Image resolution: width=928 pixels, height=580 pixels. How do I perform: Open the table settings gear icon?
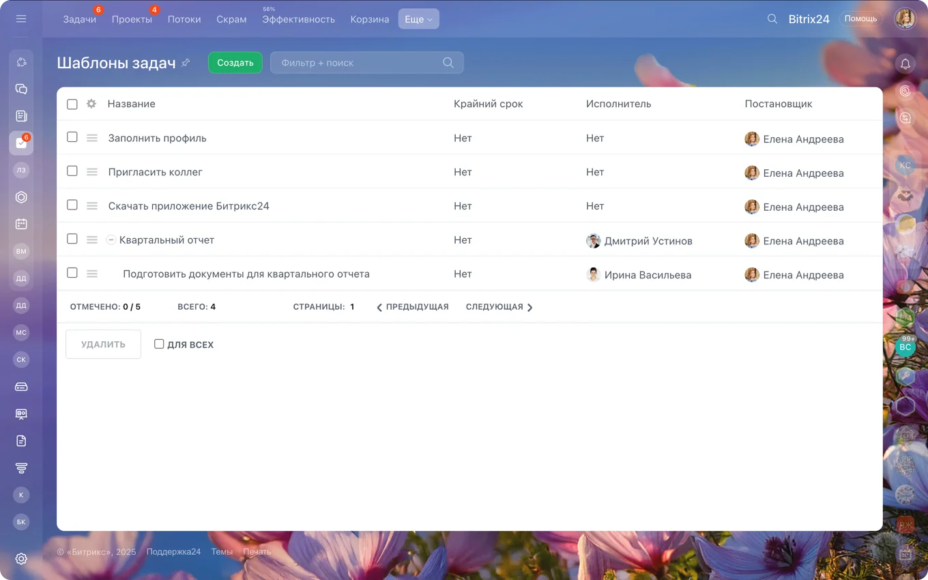[91, 104]
